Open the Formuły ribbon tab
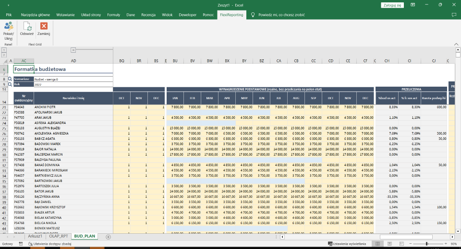Viewport: 461px width, 249px height. [x=114, y=15]
